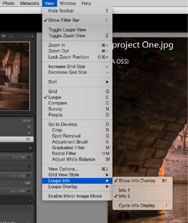Expand Grid View Style submenu
The image size is (188, 223).
coord(77,175)
